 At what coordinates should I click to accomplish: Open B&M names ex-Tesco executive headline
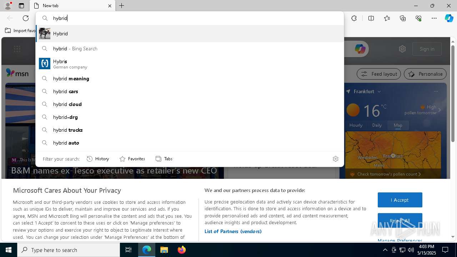[114, 171]
